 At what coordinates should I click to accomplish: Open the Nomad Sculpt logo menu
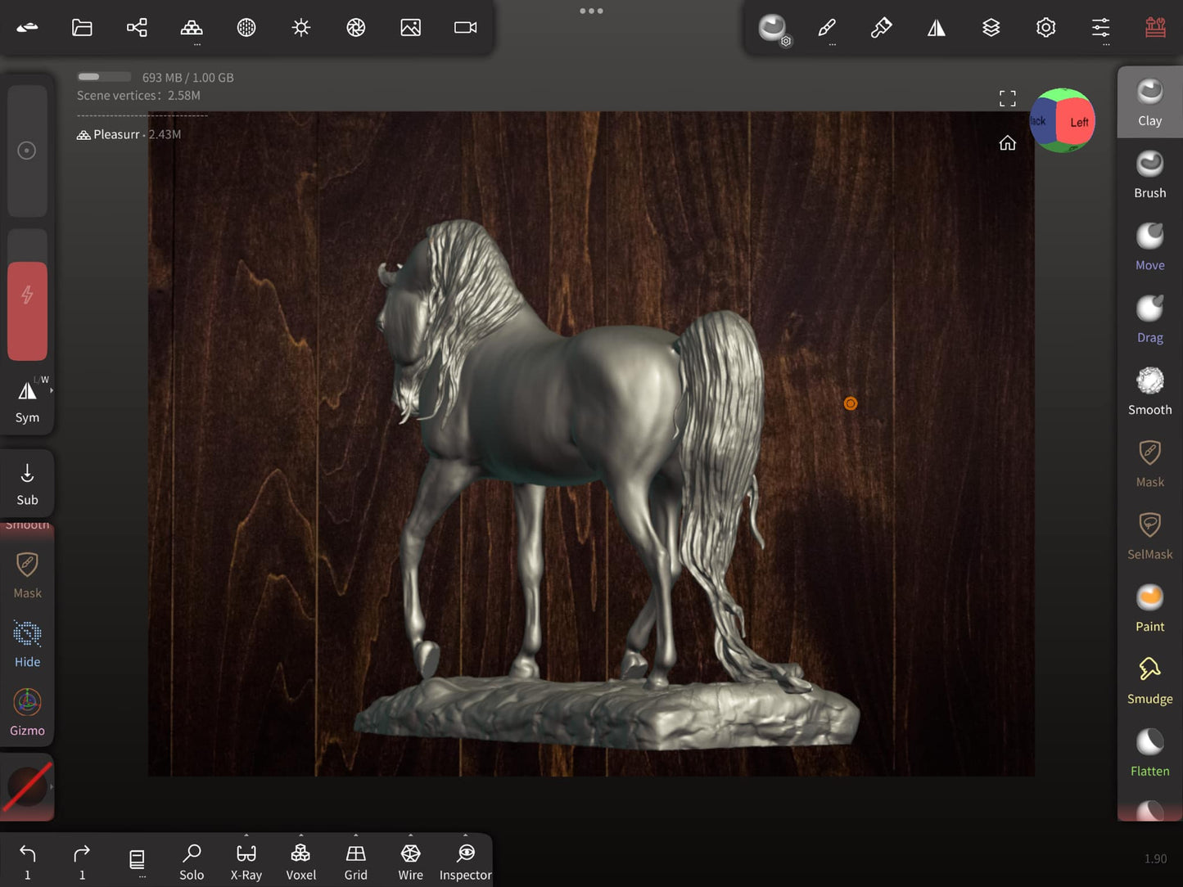coord(27,28)
